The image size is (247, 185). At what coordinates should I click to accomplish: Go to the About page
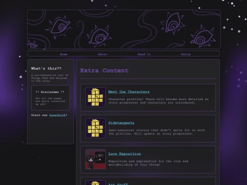102,54
